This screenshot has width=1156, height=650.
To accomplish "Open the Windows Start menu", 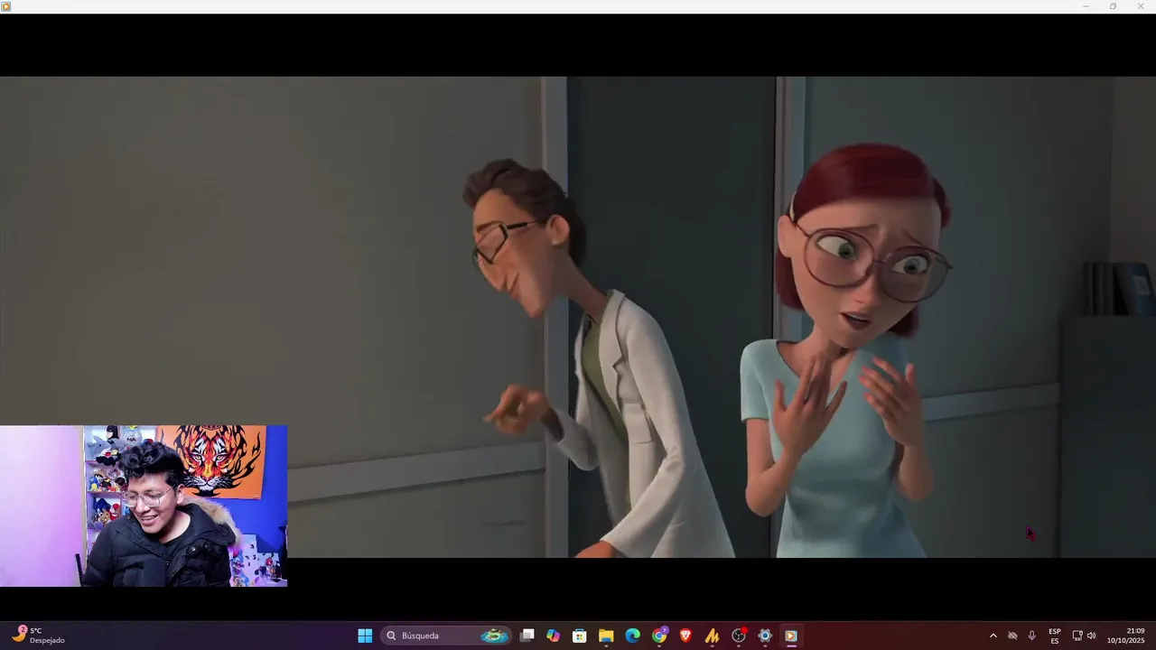I will pyautogui.click(x=365, y=636).
